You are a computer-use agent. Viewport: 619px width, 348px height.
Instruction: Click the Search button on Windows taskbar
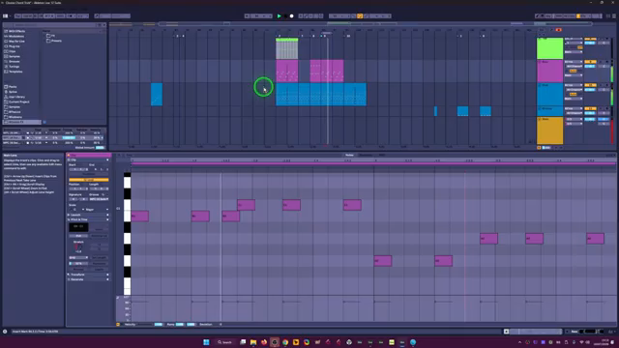(224, 342)
